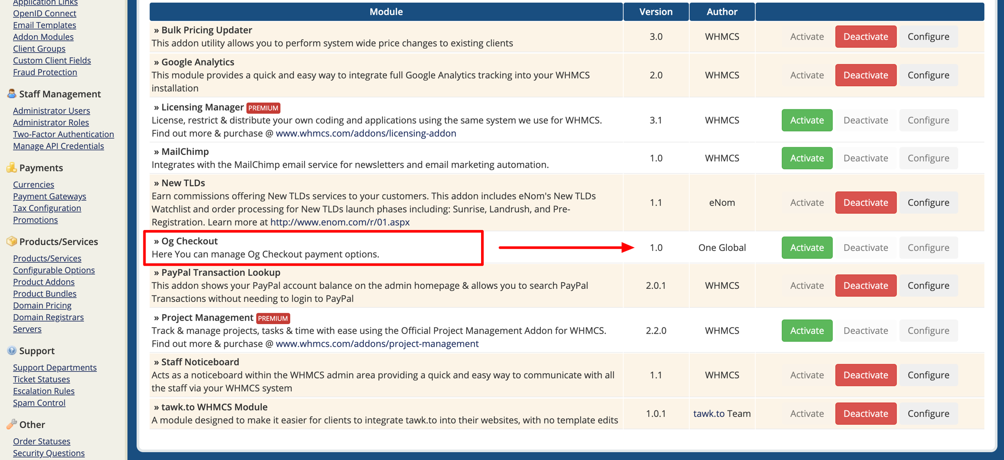Activate the MailChimp addon
Screen dimensions: 1004x460
(806, 158)
